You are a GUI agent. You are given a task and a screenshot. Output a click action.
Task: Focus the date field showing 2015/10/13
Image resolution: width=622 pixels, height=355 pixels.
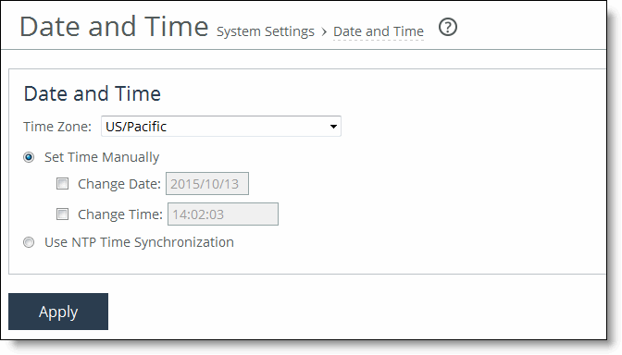(207, 183)
